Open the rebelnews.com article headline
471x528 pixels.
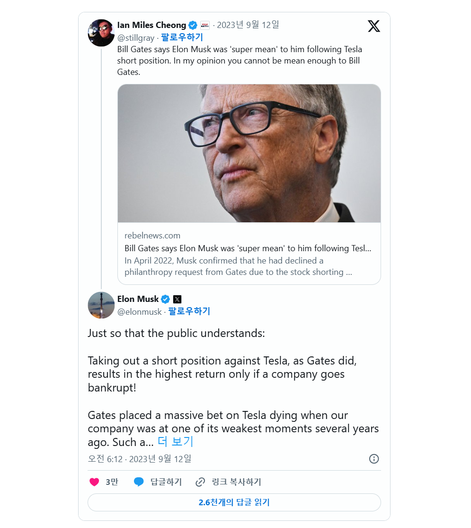click(x=248, y=248)
